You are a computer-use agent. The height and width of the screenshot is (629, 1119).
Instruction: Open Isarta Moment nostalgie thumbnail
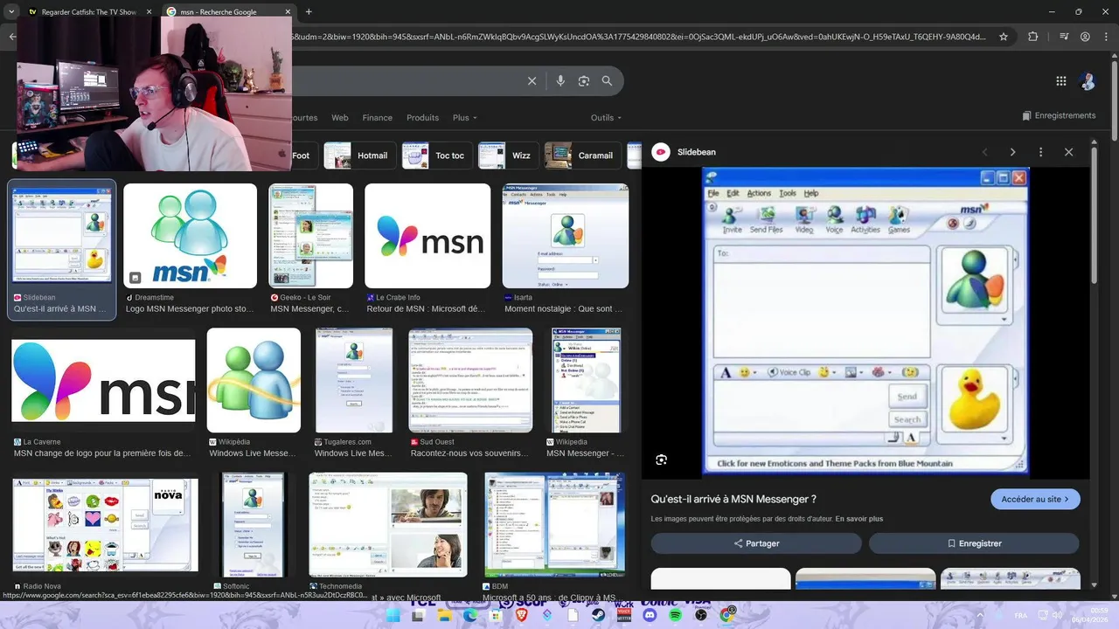pos(565,236)
